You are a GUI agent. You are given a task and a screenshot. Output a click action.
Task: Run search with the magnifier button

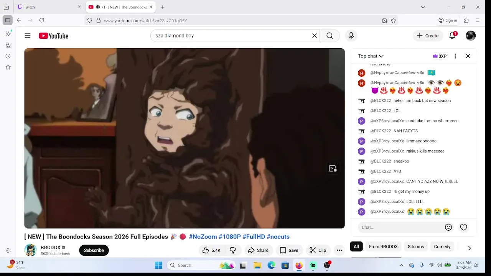[330, 36]
